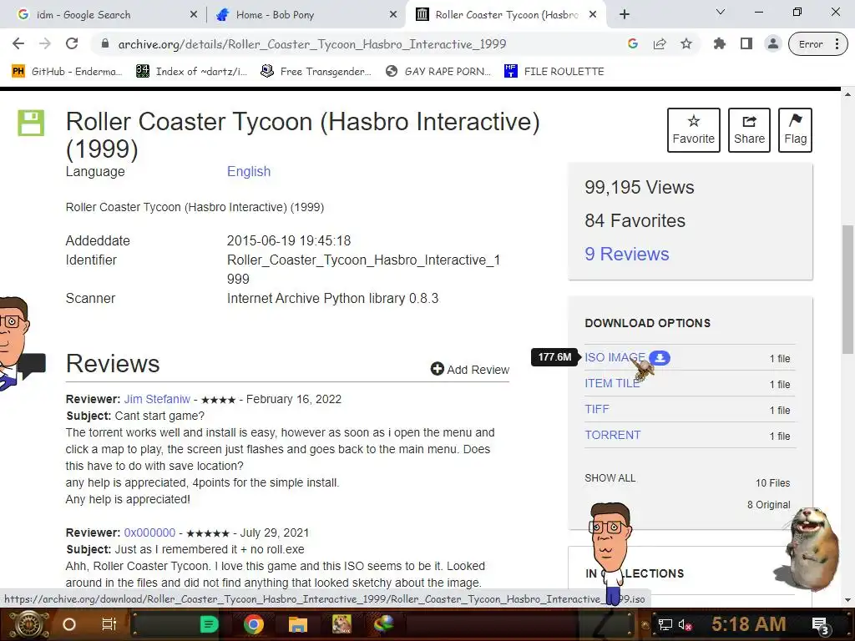This screenshot has height=641, width=855.
Task: Open a new browser tab
Action: [625, 15]
